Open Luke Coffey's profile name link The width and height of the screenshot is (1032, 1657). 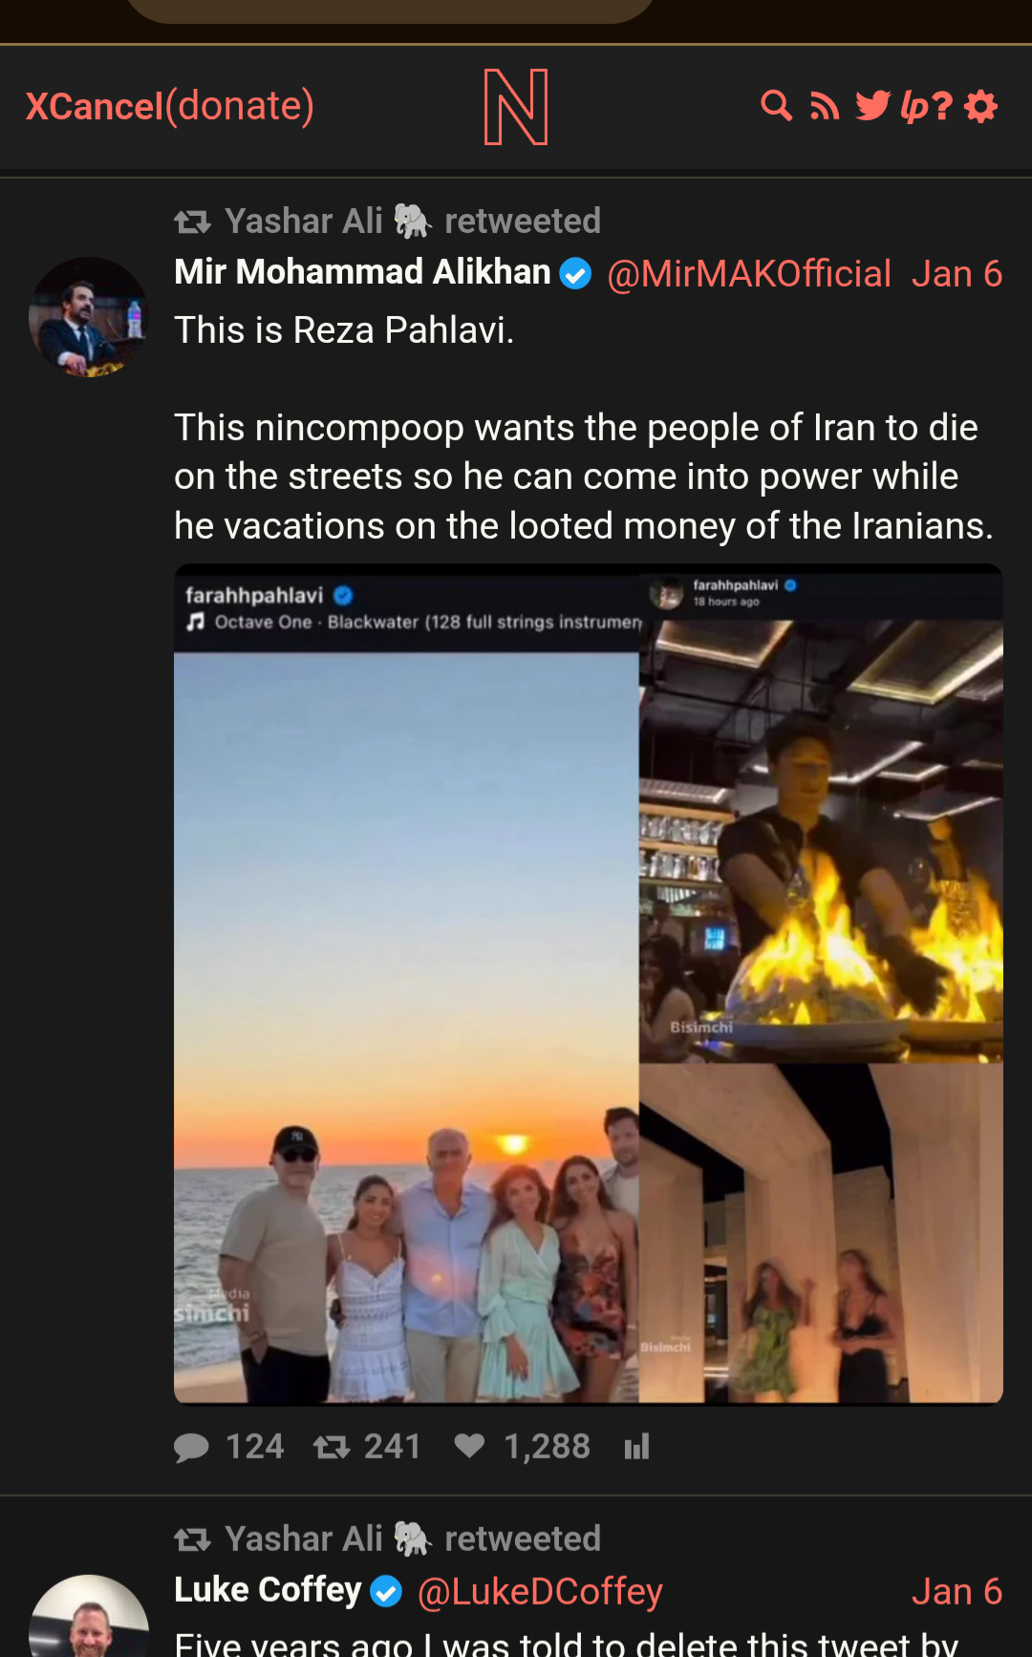[268, 1590]
